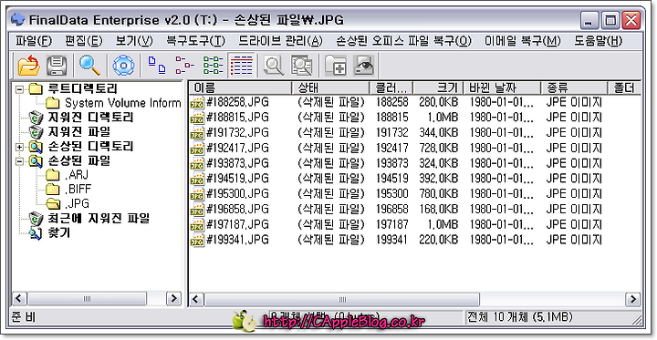Sort by the 종류 column header
This screenshot has height=340, width=657.
pos(575,88)
